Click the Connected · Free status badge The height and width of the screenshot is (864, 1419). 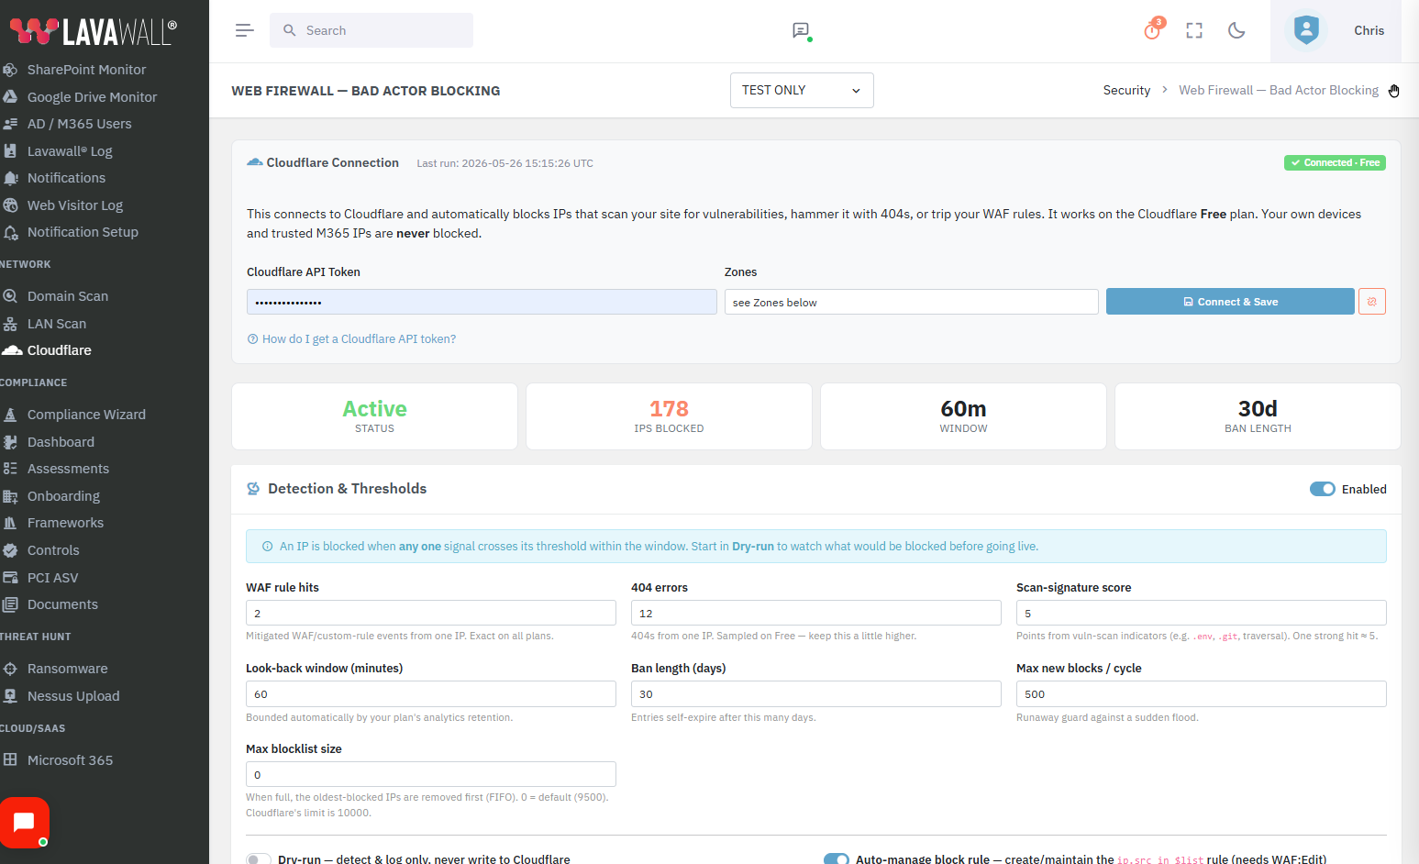click(x=1335, y=162)
